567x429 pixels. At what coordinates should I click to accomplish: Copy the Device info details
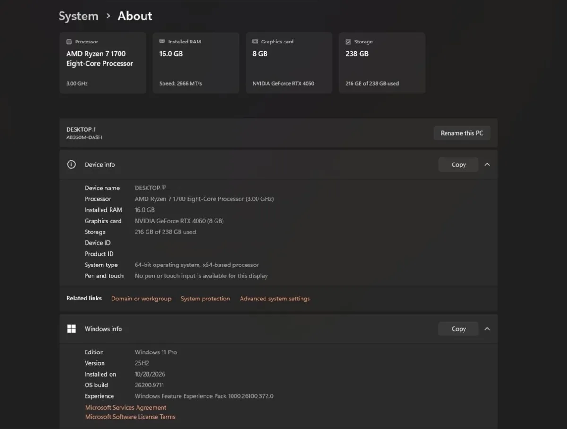pos(458,164)
